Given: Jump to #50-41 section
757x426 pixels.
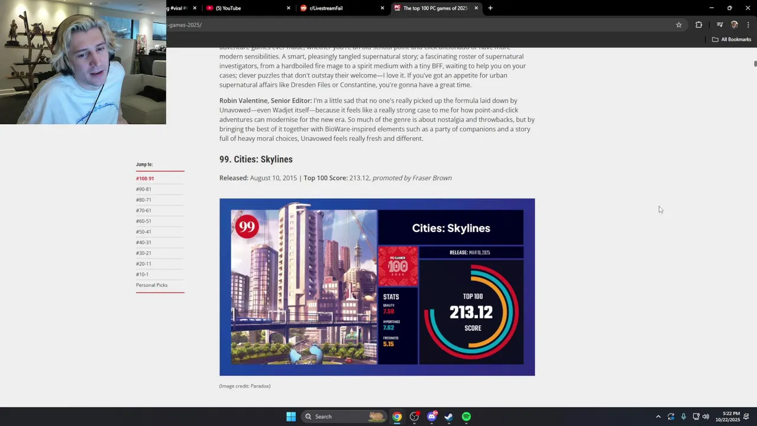Looking at the screenshot, I should (144, 231).
